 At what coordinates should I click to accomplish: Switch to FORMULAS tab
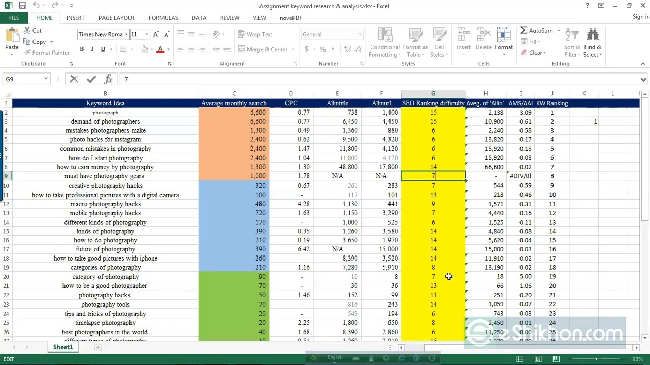coord(164,18)
